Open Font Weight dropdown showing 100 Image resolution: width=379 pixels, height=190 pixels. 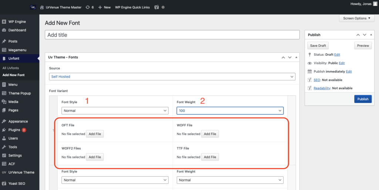[x=230, y=111]
